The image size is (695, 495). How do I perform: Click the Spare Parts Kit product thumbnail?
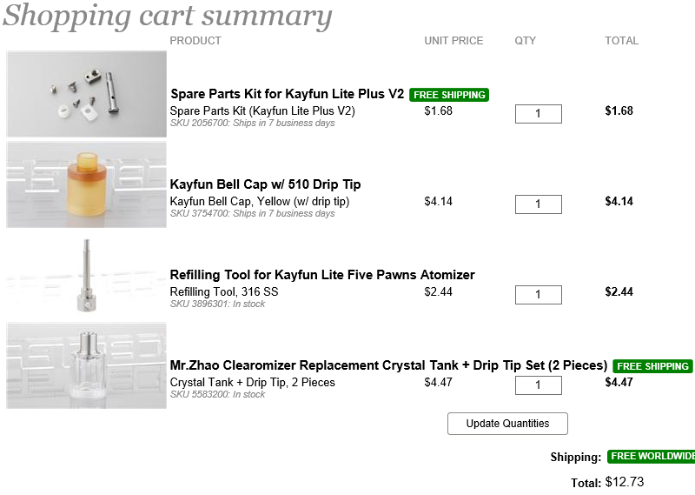[x=86, y=94]
